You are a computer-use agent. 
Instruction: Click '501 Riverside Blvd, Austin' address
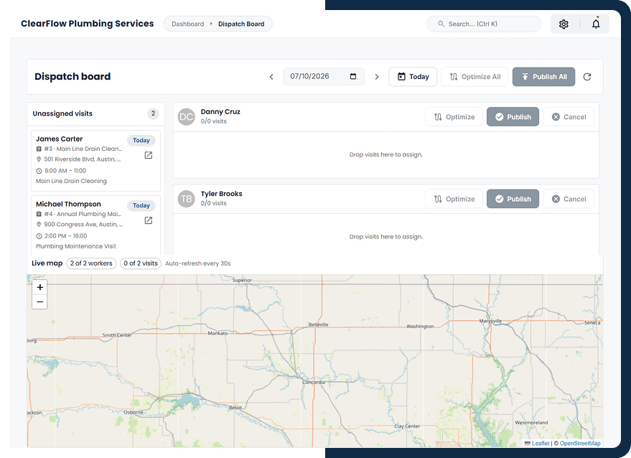[x=82, y=159]
